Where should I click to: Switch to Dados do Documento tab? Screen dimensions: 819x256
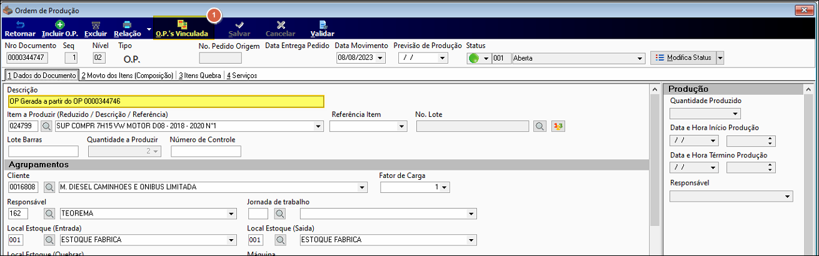point(41,75)
